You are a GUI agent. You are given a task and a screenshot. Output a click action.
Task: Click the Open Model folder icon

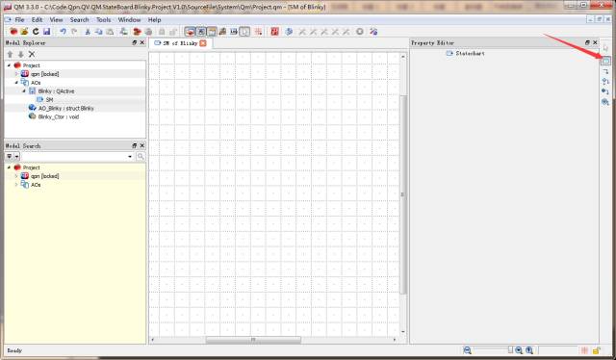(24, 32)
